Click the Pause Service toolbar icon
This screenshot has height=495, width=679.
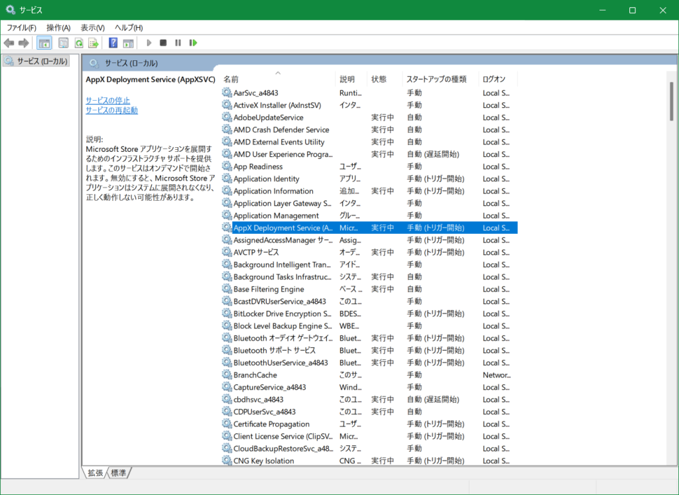[x=178, y=43]
